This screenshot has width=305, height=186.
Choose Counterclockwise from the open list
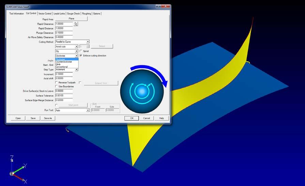point(67,62)
